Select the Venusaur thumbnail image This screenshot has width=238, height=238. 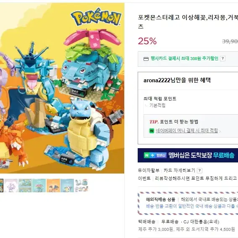[x=39, y=186]
